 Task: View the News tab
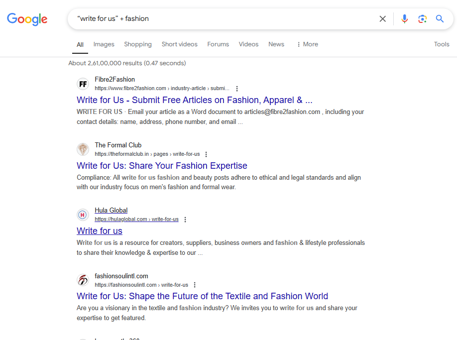[276, 44]
